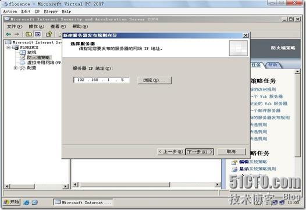Switch to the 任务 tab

[256, 65]
